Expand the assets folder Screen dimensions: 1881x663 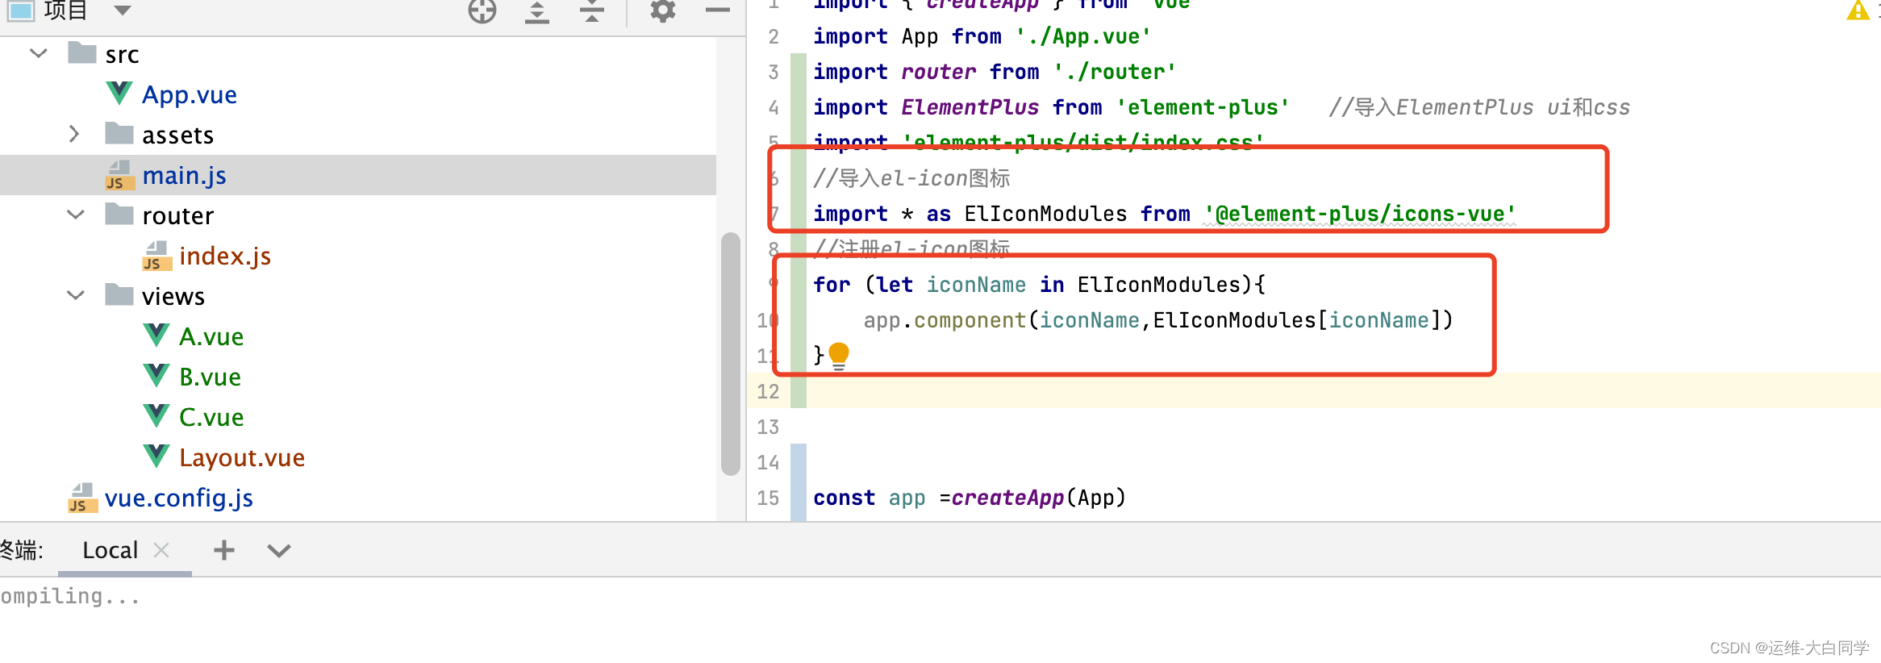[74, 134]
